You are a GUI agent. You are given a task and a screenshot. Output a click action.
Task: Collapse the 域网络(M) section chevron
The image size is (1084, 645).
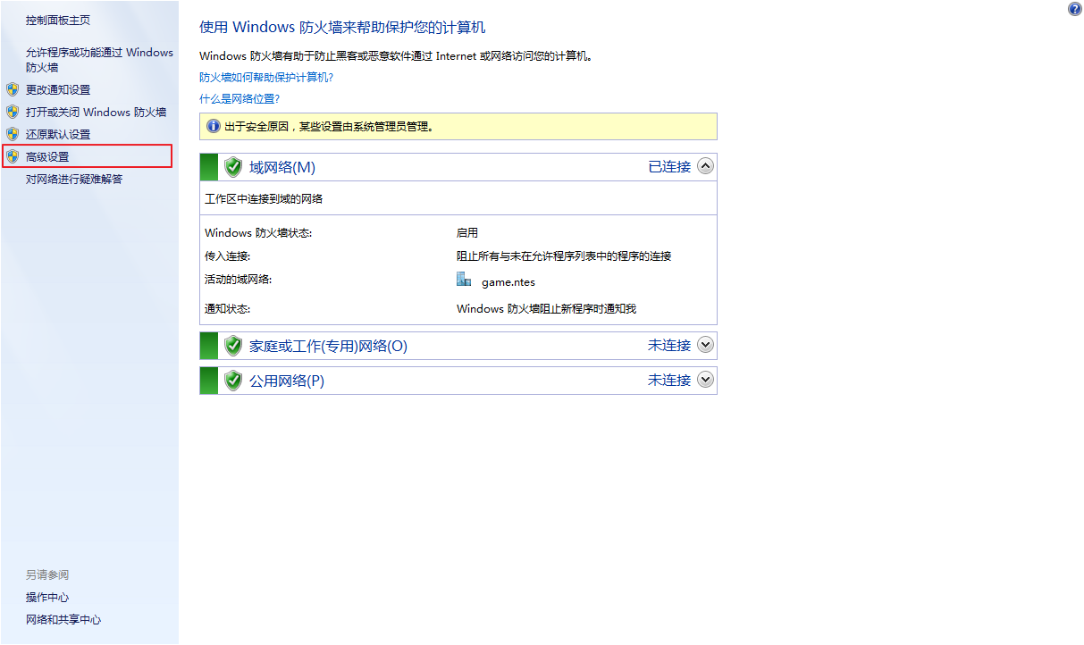(x=705, y=166)
